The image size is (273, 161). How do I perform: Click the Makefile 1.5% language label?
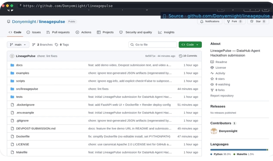pos(244,154)
